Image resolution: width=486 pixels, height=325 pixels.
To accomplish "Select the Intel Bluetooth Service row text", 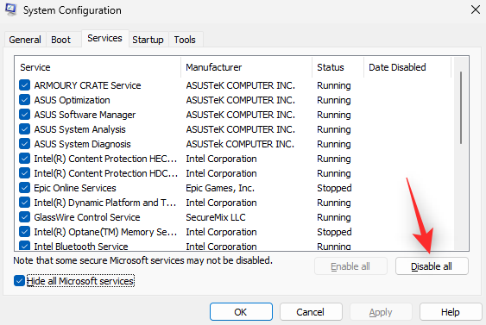I will (80, 247).
